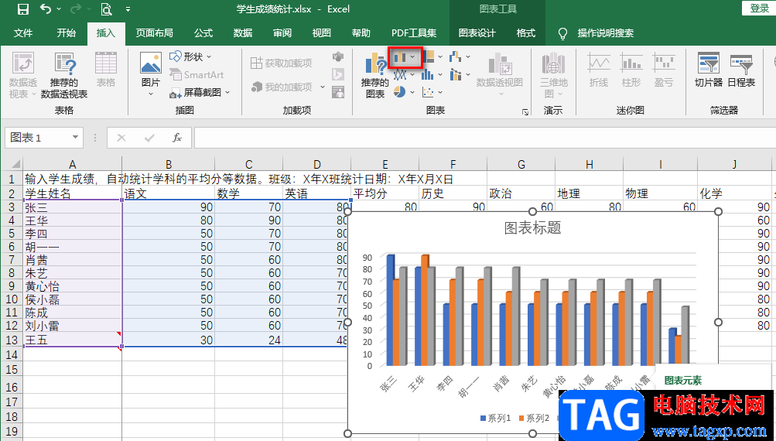The height and width of the screenshot is (441, 776).
Task: Click the People Graph add-in icon
Action: pyautogui.click(x=338, y=92)
